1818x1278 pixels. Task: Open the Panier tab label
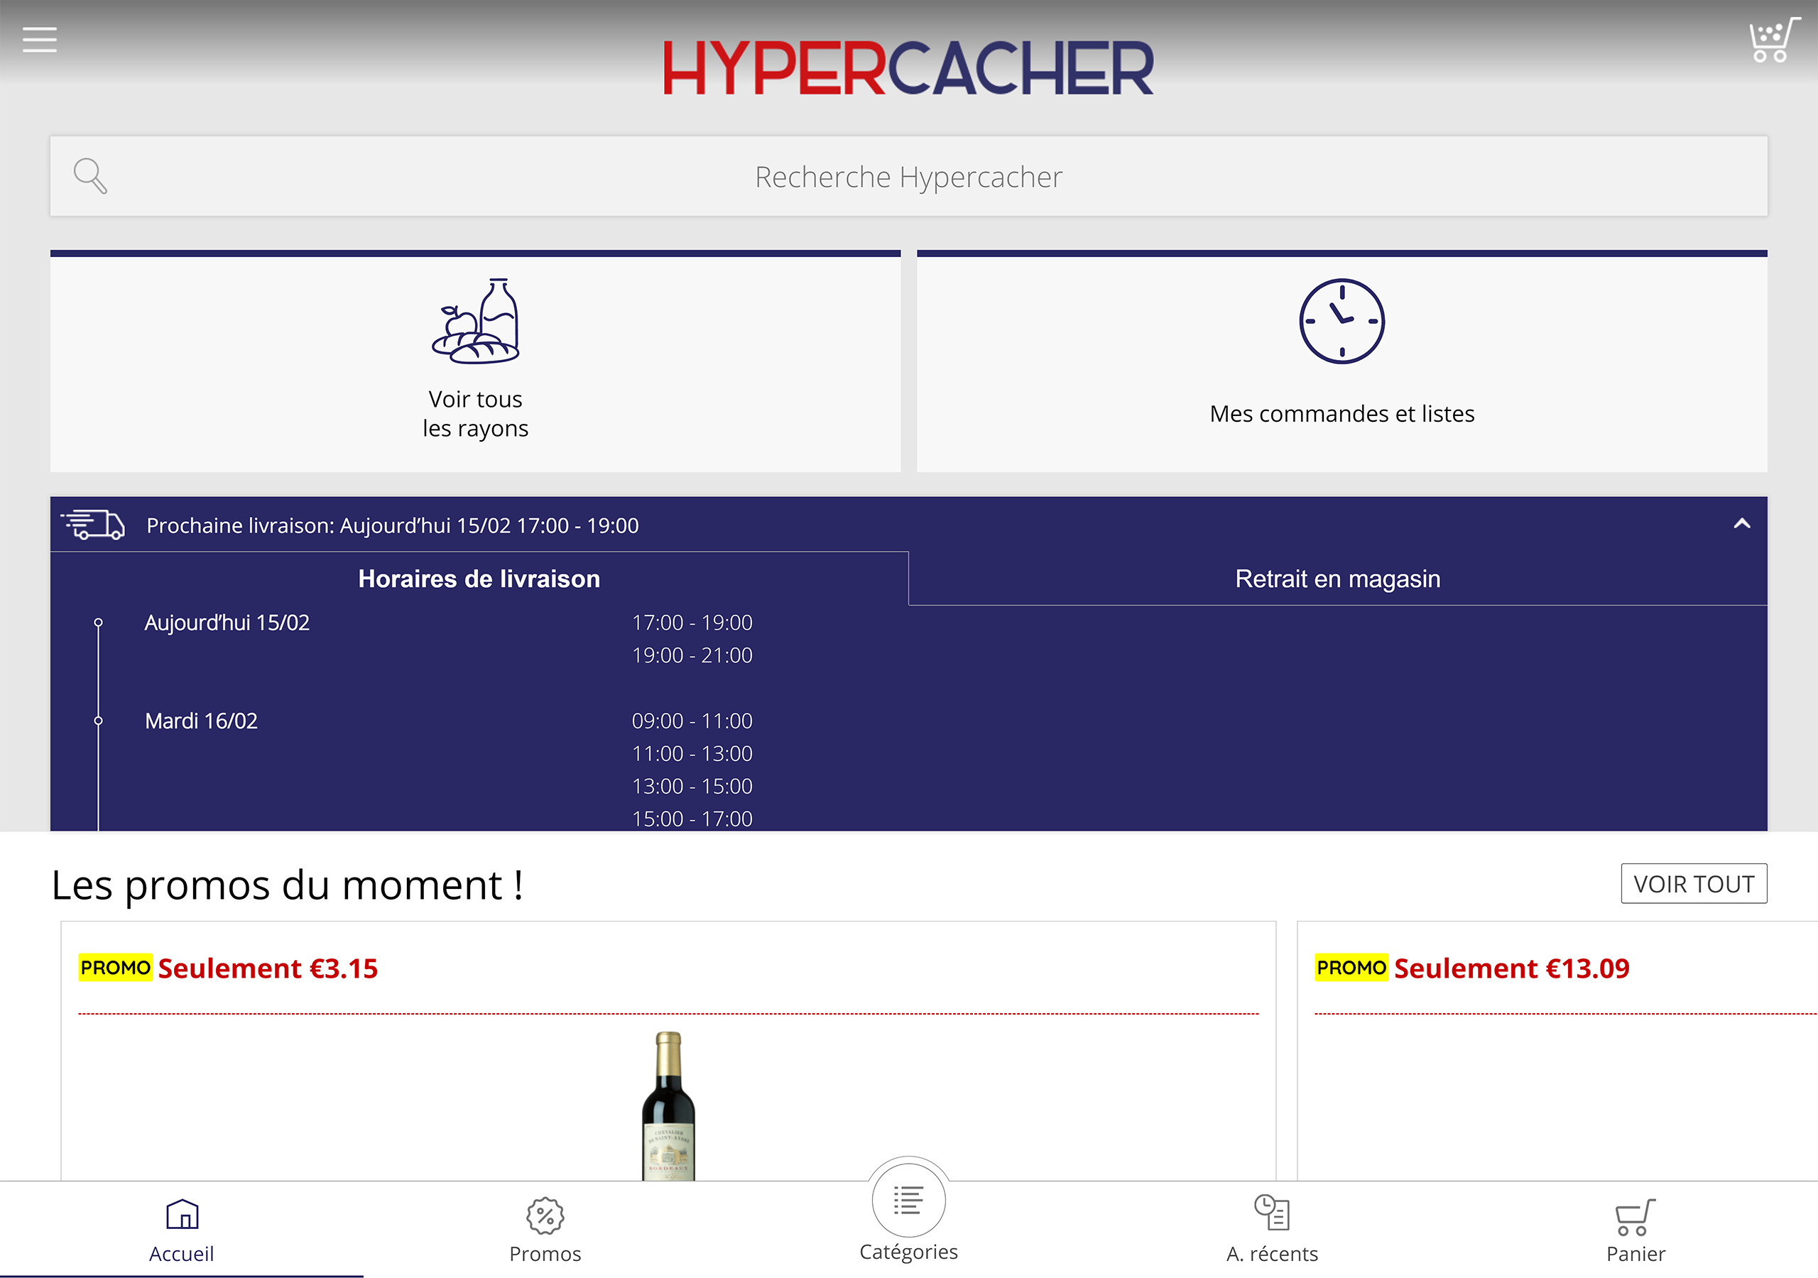(x=1635, y=1255)
